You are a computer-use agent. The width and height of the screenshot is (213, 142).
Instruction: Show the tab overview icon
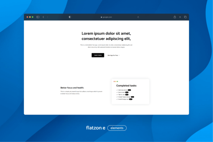pyautogui.click(x=185, y=17)
